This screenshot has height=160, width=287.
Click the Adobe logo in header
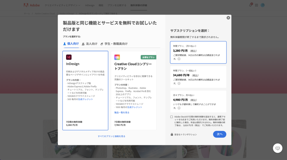(x=32, y=5)
